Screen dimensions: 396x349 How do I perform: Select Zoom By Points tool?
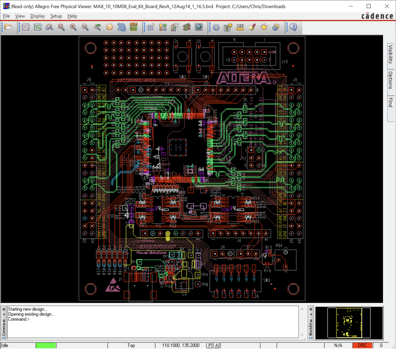click(50, 27)
